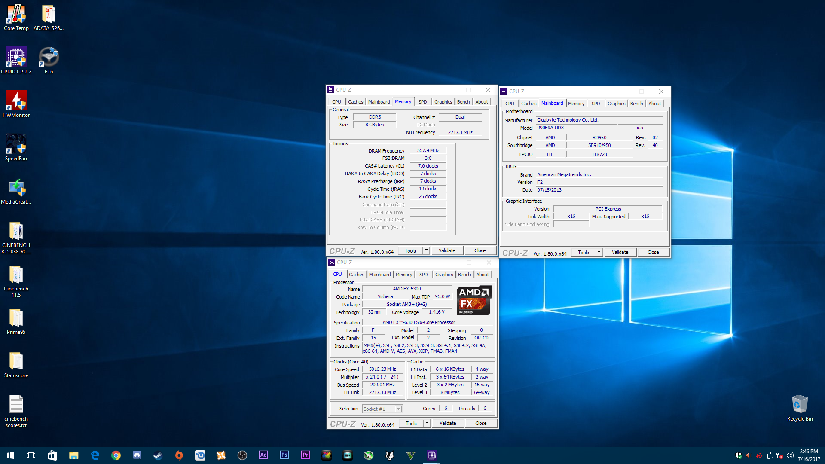Open Caches tab in Memory window

click(x=355, y=102)
